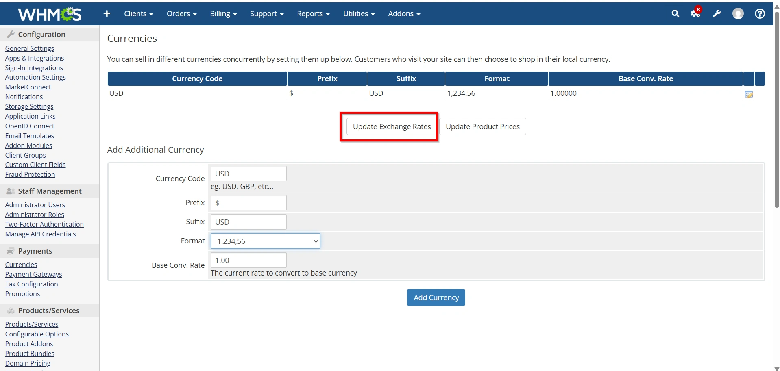Click the Add Currency button

(x=436, y=297)
